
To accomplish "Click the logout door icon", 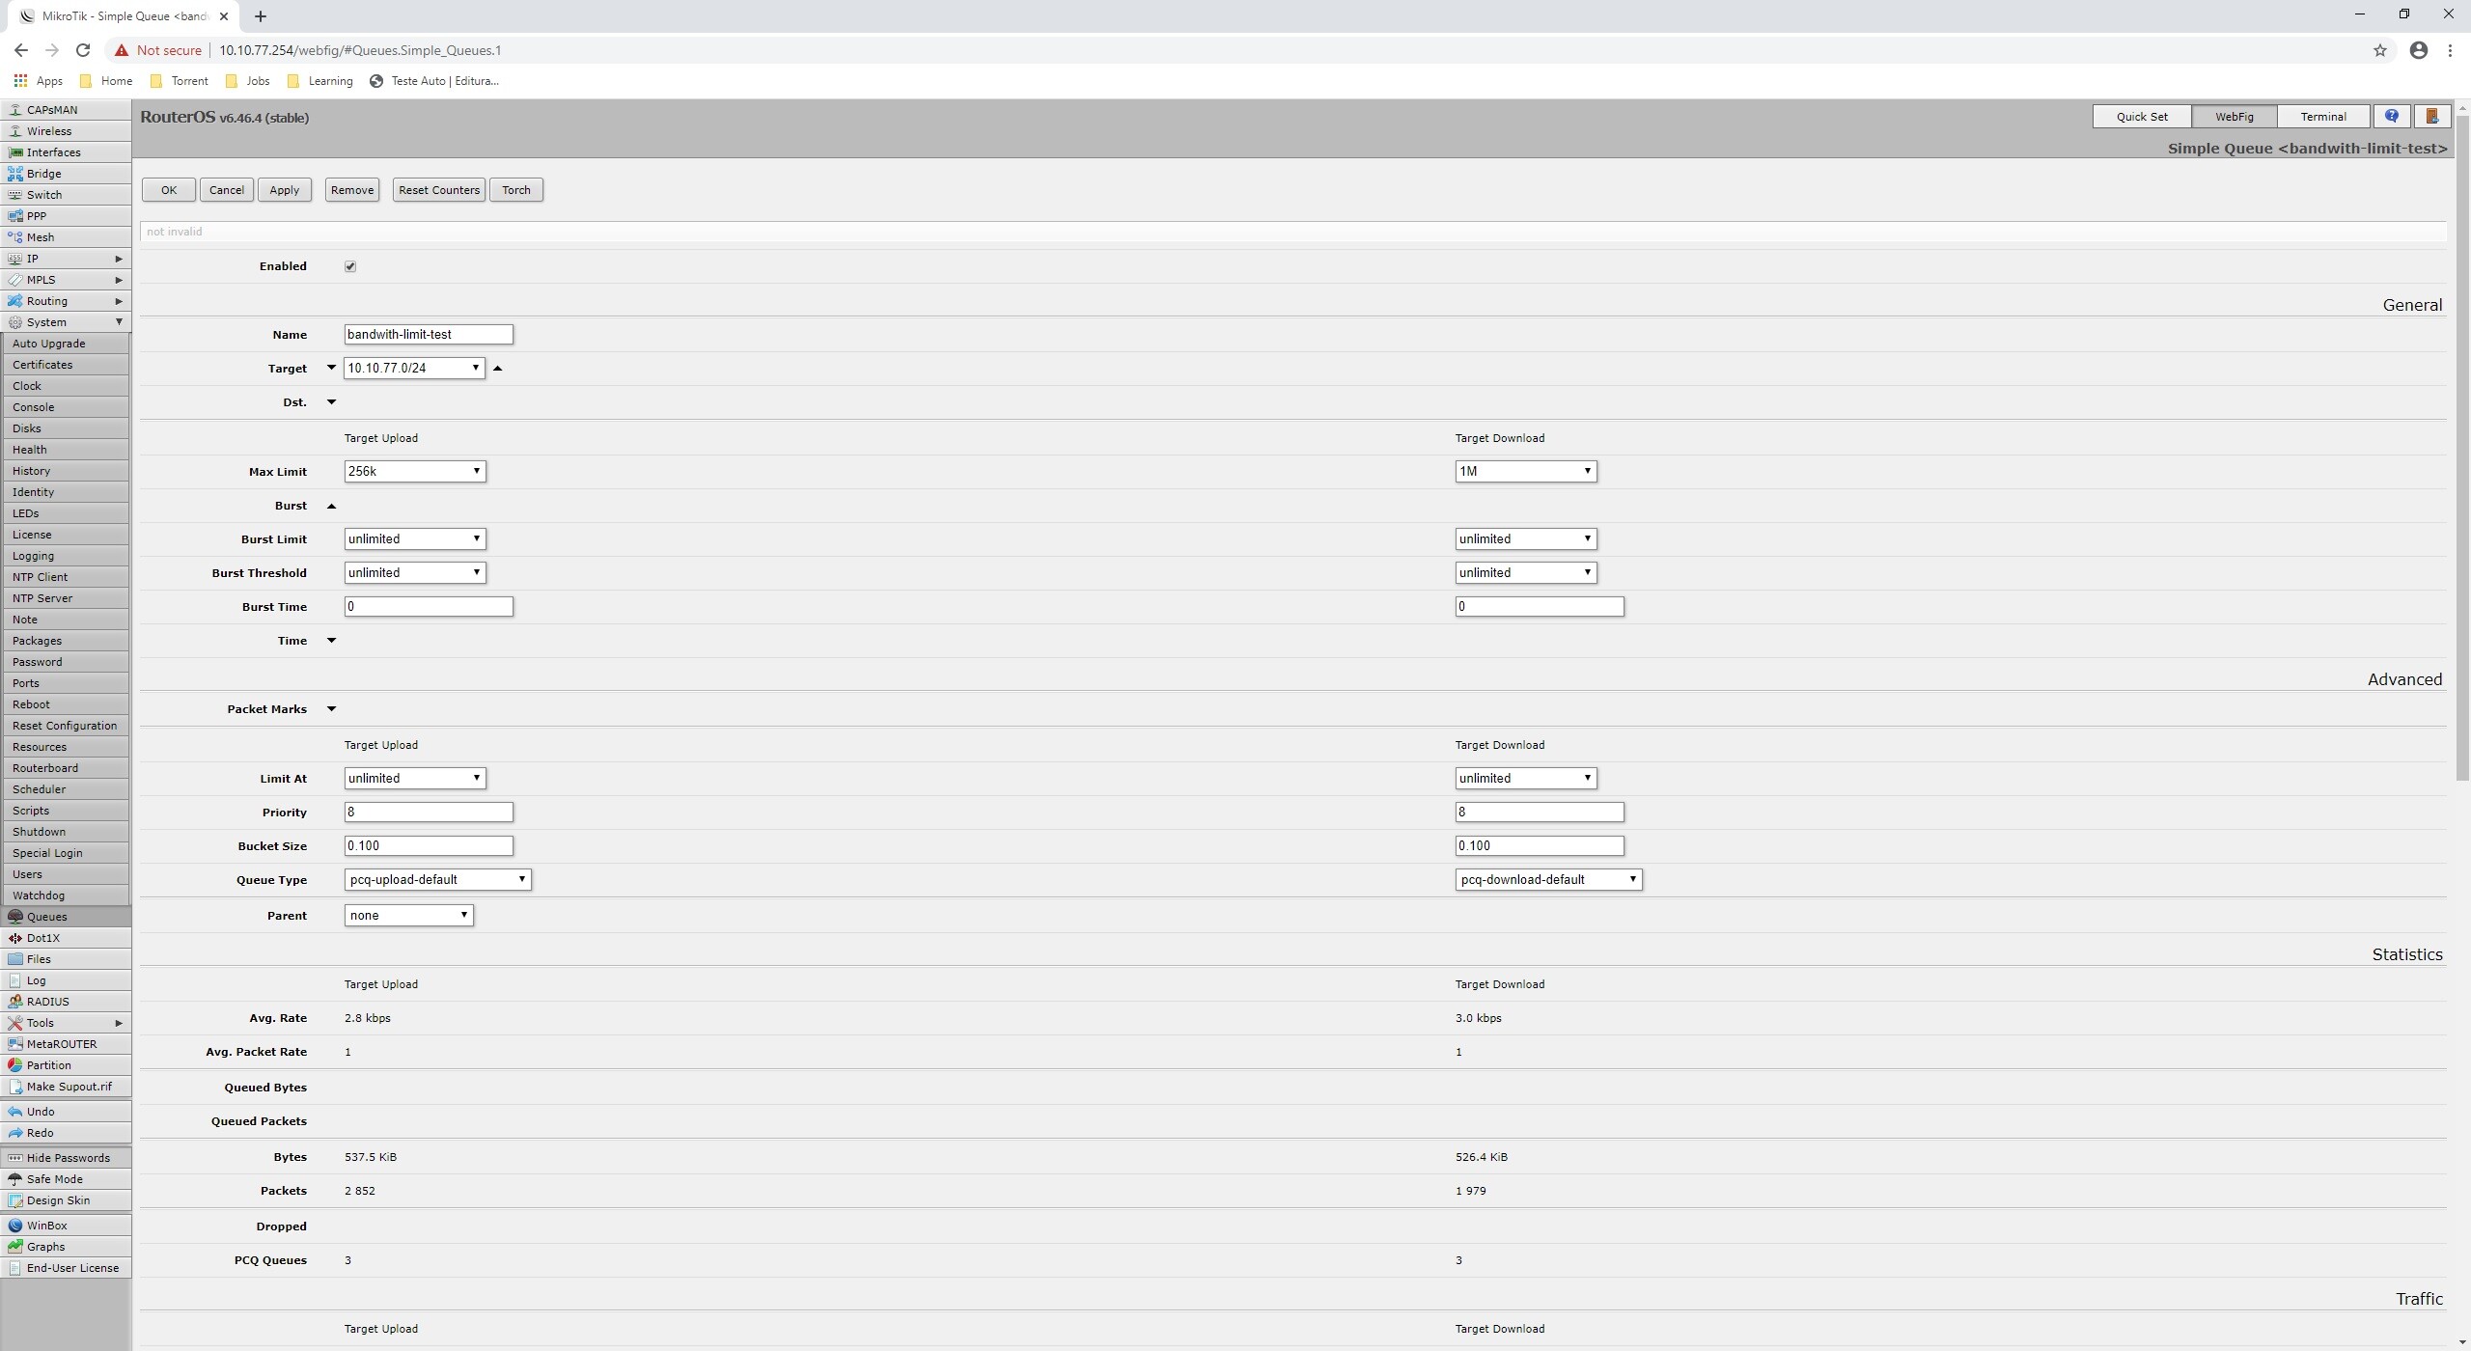I will pyautogui.click(x=2431, y=117).
